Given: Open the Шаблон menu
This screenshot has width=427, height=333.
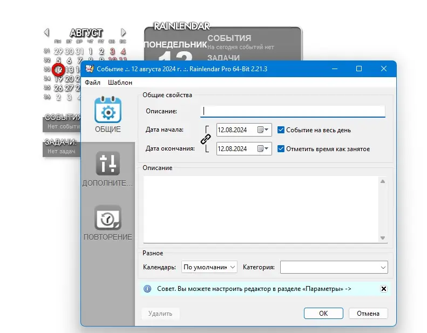Looking at the screenshot, I should click(120, 83).
